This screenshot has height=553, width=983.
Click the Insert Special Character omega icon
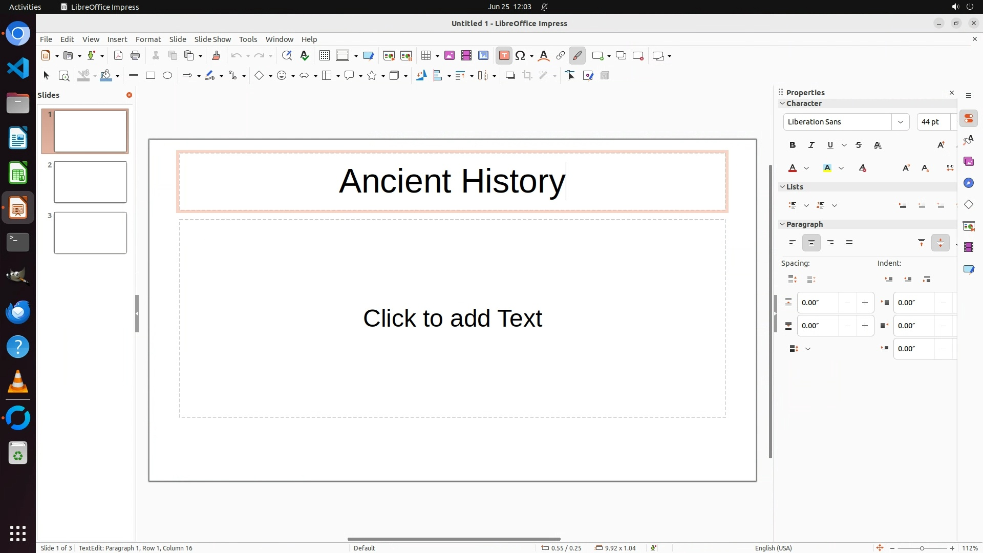click(x=521, y=56)
